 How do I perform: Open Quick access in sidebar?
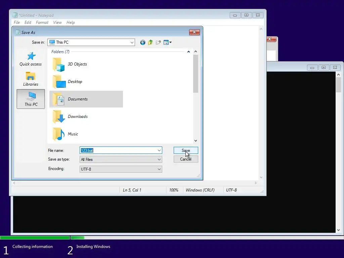point(31,59)
